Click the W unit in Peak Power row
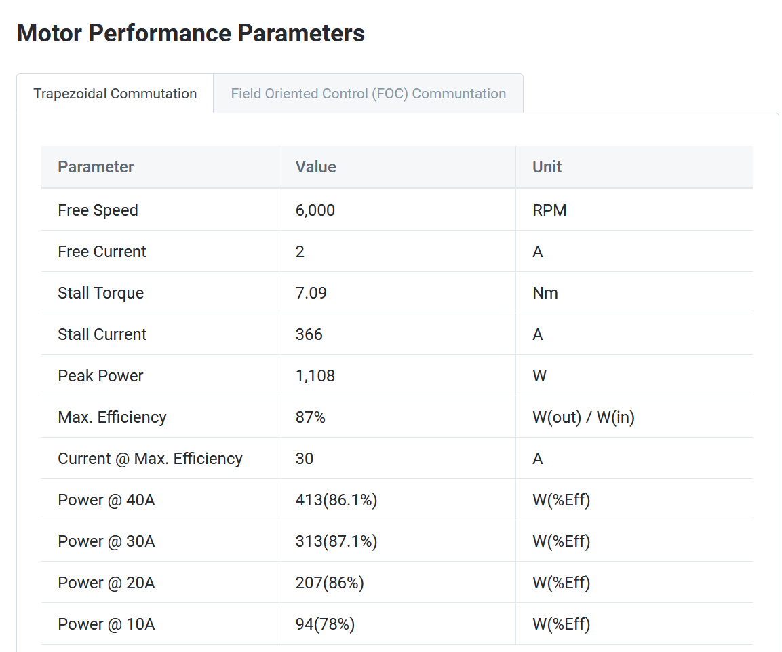 point(539,376)
